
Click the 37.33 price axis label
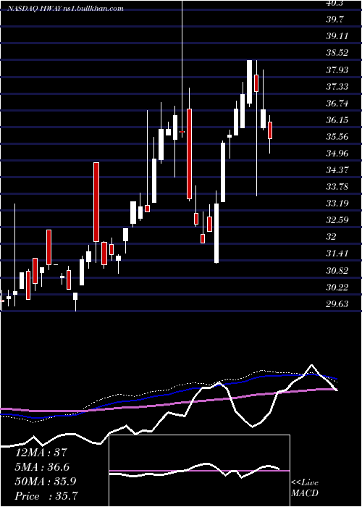(337, 86)
